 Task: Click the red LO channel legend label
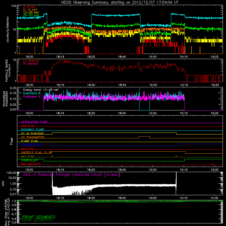tap(31, 61)
